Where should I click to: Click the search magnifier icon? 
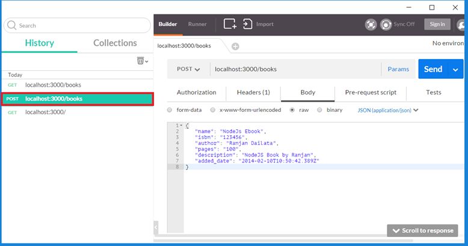coord(11,25)
